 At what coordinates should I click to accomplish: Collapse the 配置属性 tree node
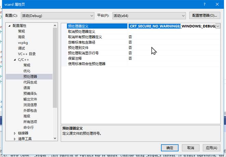9,26
